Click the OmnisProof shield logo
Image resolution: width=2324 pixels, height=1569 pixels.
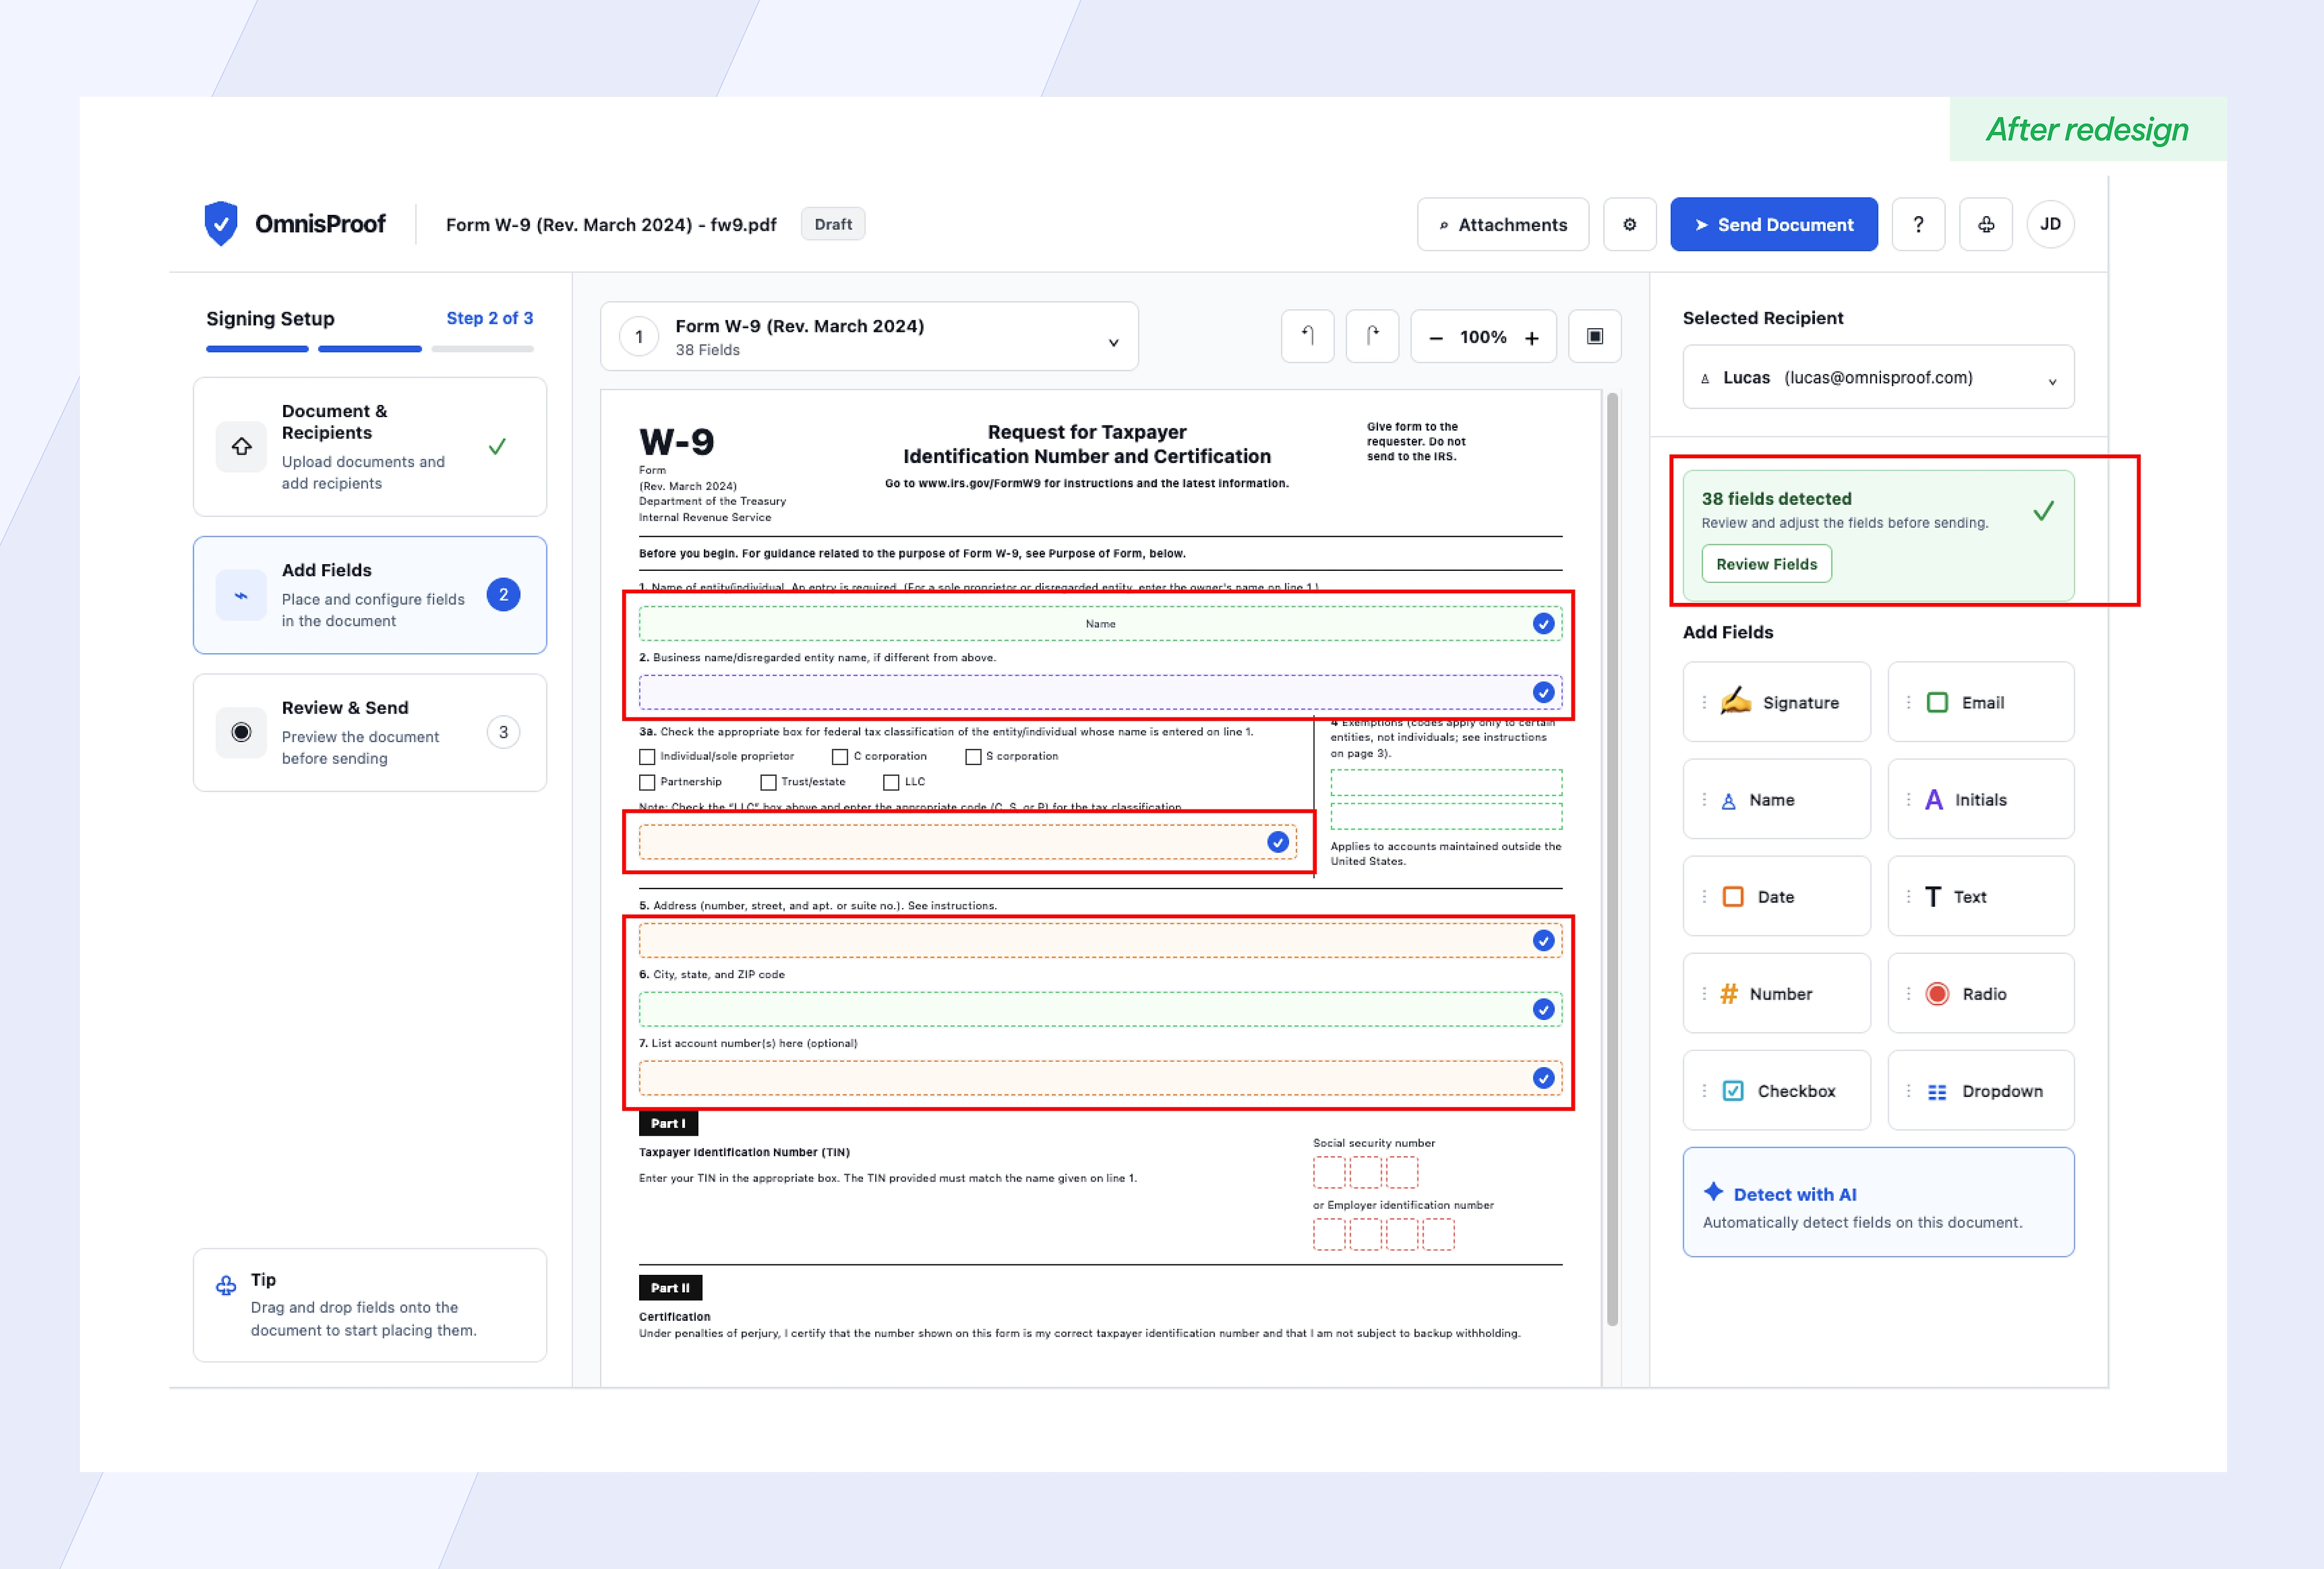(x=220, y=223)
